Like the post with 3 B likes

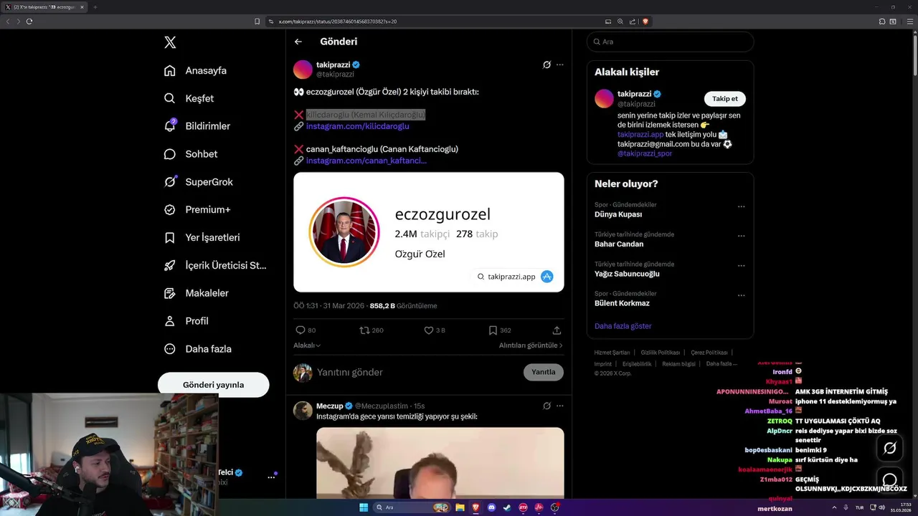tap(429, 330)
